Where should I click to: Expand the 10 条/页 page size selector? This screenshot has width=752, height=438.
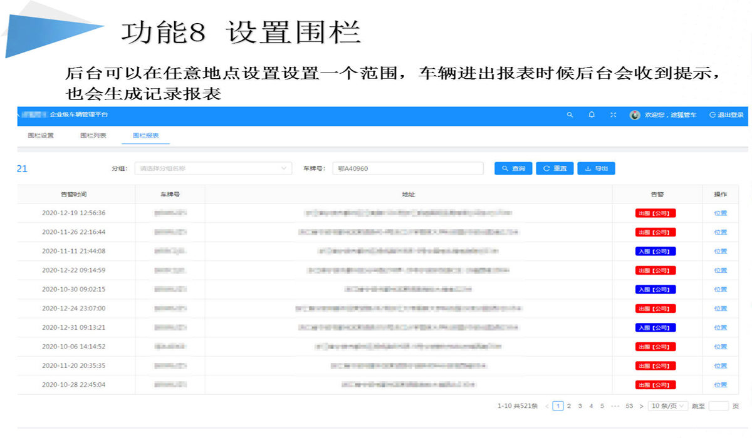(668, 406)
